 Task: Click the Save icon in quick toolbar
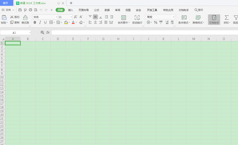[20, 10]
